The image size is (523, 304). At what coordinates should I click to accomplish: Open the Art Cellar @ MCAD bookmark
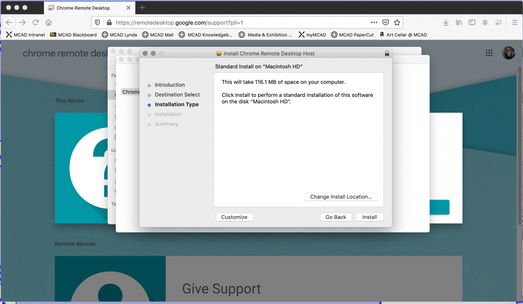403,35
